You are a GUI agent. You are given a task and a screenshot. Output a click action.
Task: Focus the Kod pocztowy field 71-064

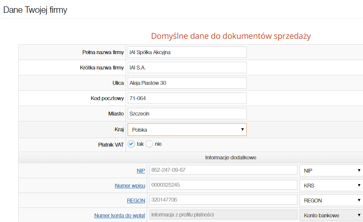click(187, 98)
